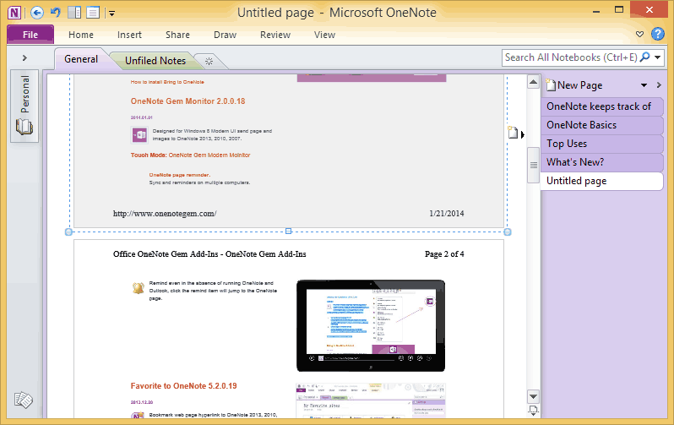Viewport: 674px width, 425px height.
Task: Switch to Full Page View icon
Action: 93,13
